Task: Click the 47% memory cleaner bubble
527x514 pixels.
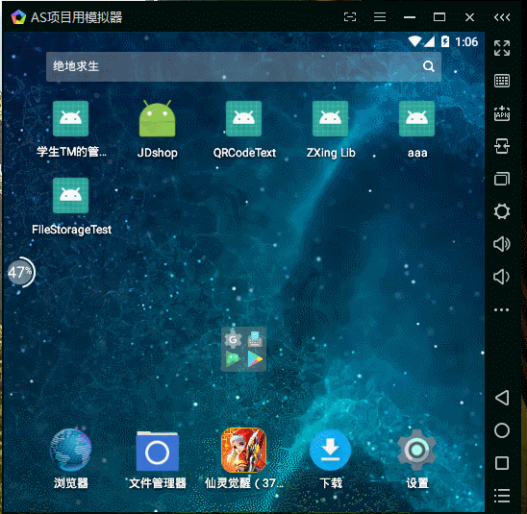Action: point(21,272)
